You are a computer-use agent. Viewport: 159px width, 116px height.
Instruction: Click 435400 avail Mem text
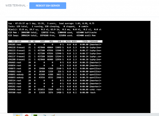86,36
